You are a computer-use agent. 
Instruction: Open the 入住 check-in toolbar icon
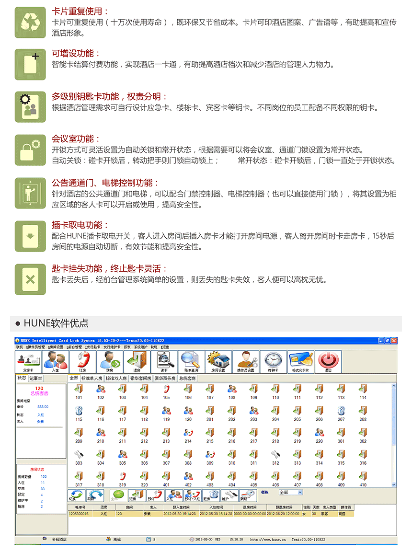pos(56,362)
